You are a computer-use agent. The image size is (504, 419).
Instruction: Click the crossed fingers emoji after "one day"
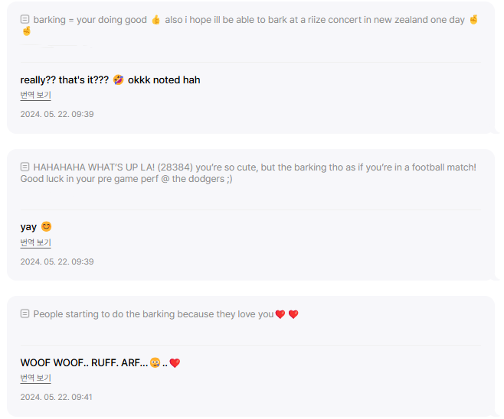click(x=473, y=20)
